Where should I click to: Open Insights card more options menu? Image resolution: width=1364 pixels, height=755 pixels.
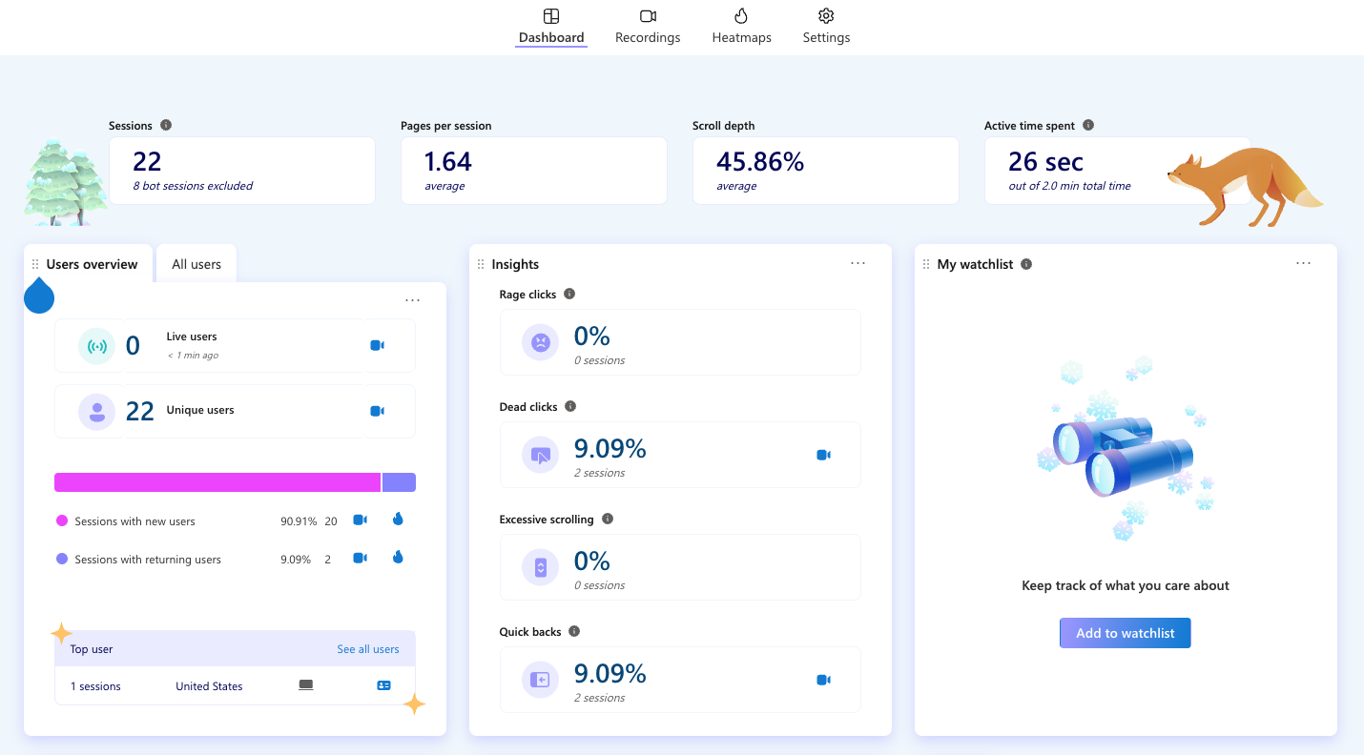coord(858,263)
